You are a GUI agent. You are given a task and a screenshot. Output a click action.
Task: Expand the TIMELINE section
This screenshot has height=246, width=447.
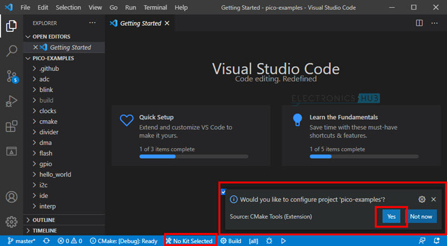[44, 230]
